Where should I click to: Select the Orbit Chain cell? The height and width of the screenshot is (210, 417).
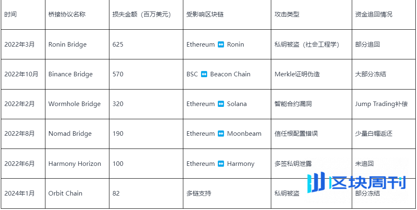tap(77, 193)
